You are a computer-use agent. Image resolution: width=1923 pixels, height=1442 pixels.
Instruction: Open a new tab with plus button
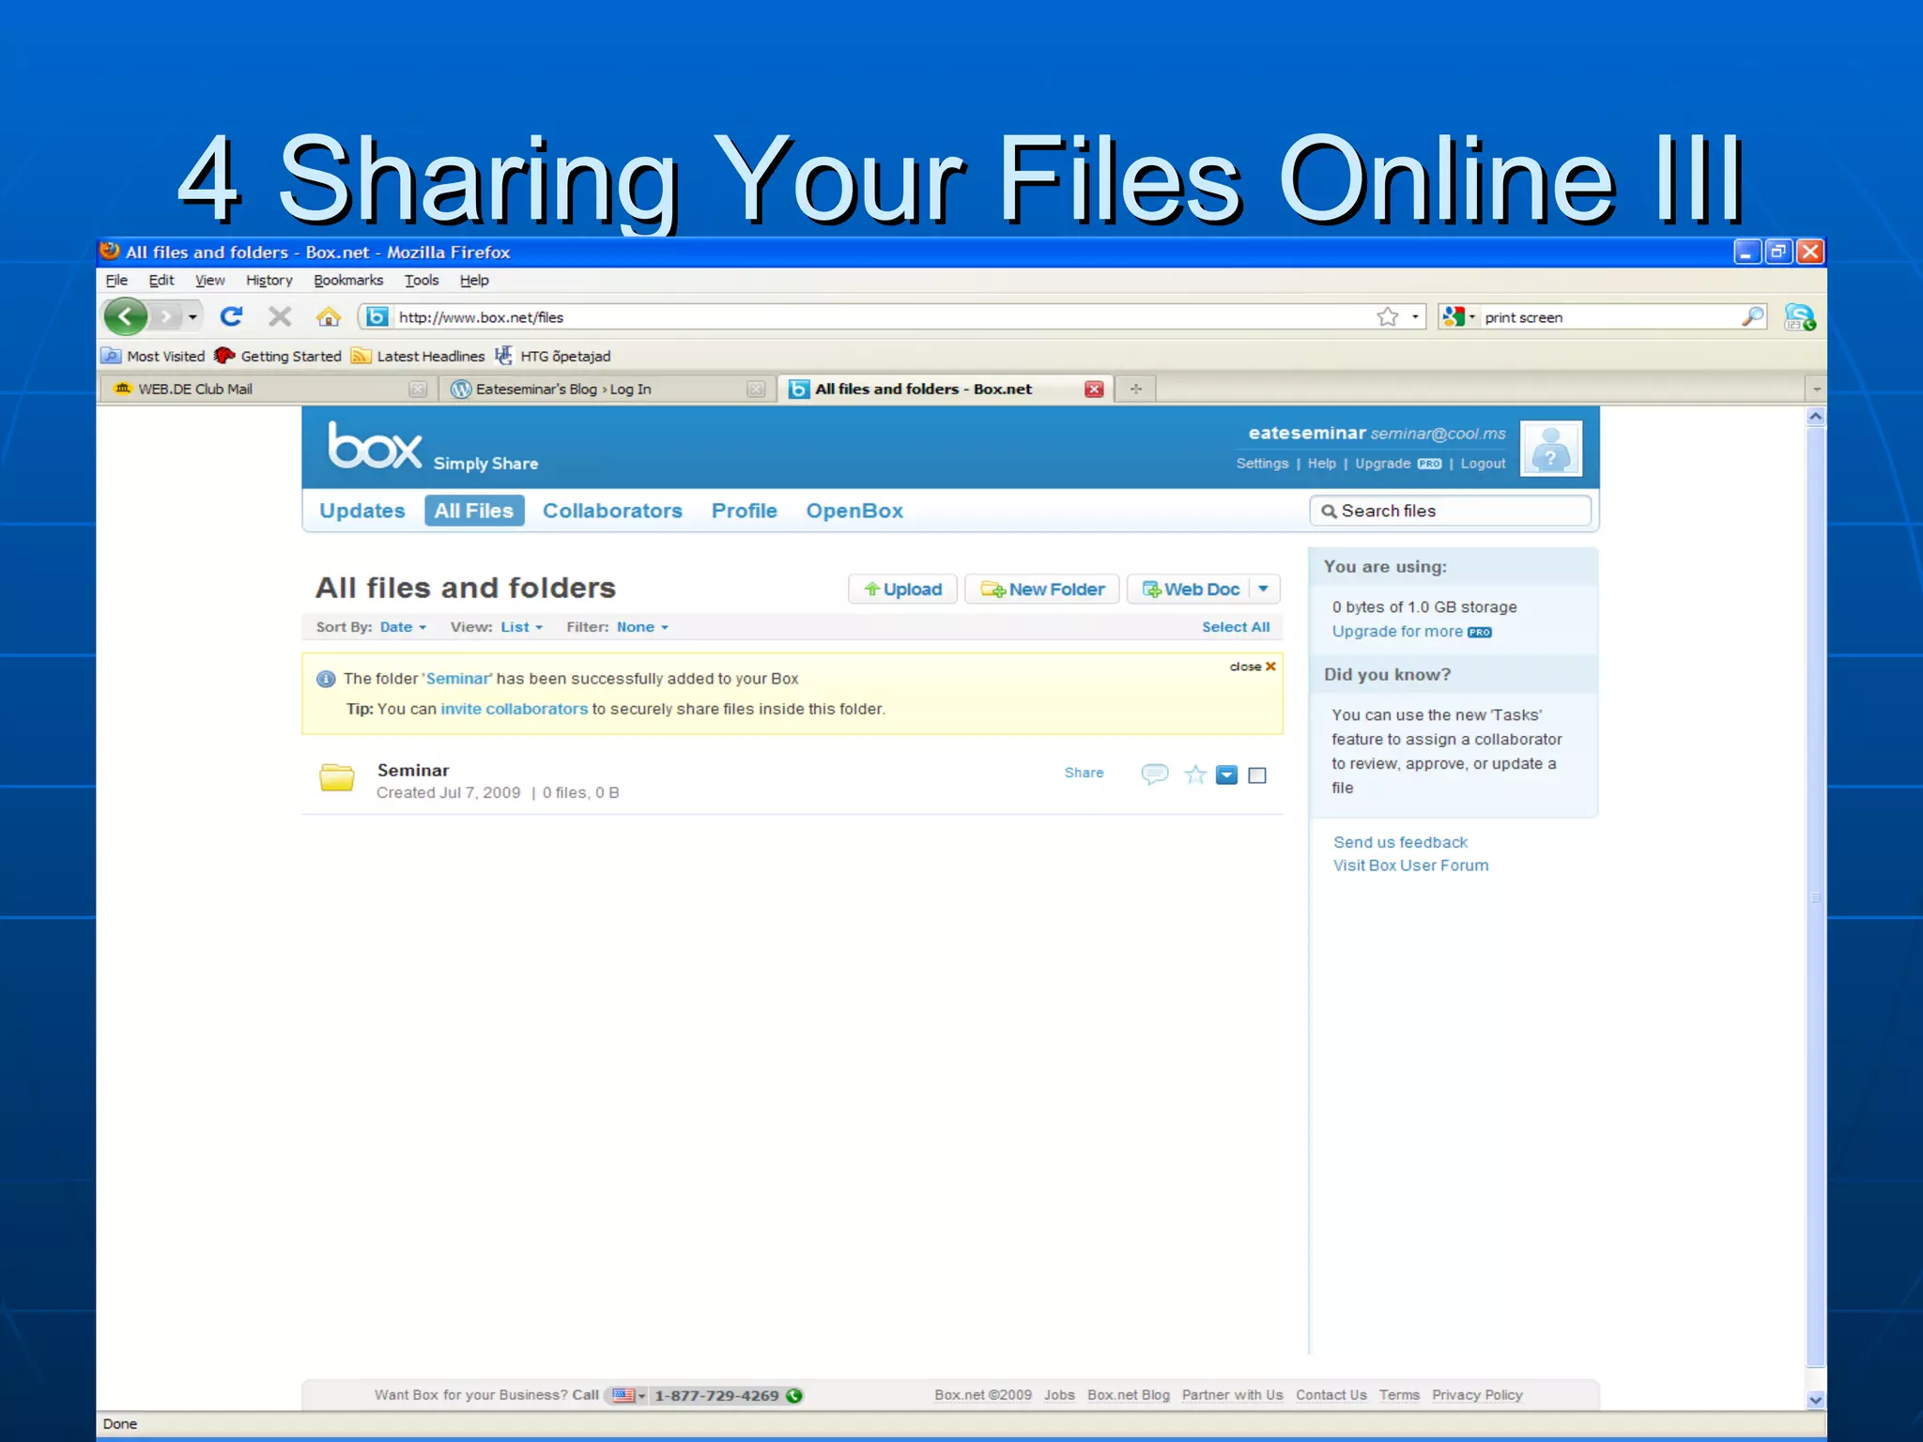pyautogui.click(x=1136, y=389)
